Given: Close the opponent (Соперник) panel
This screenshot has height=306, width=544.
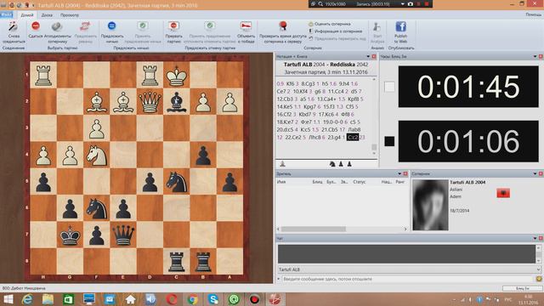Looking at the screenshot, I should tap(541, 173).
